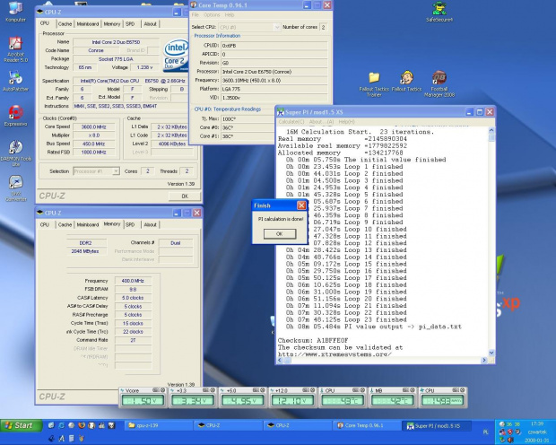Click the CAS# Latency 5.0 clocks value
The image size is (556, 445).
133,298
